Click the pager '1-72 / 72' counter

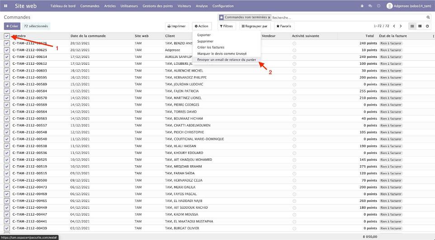click(382, 26)
